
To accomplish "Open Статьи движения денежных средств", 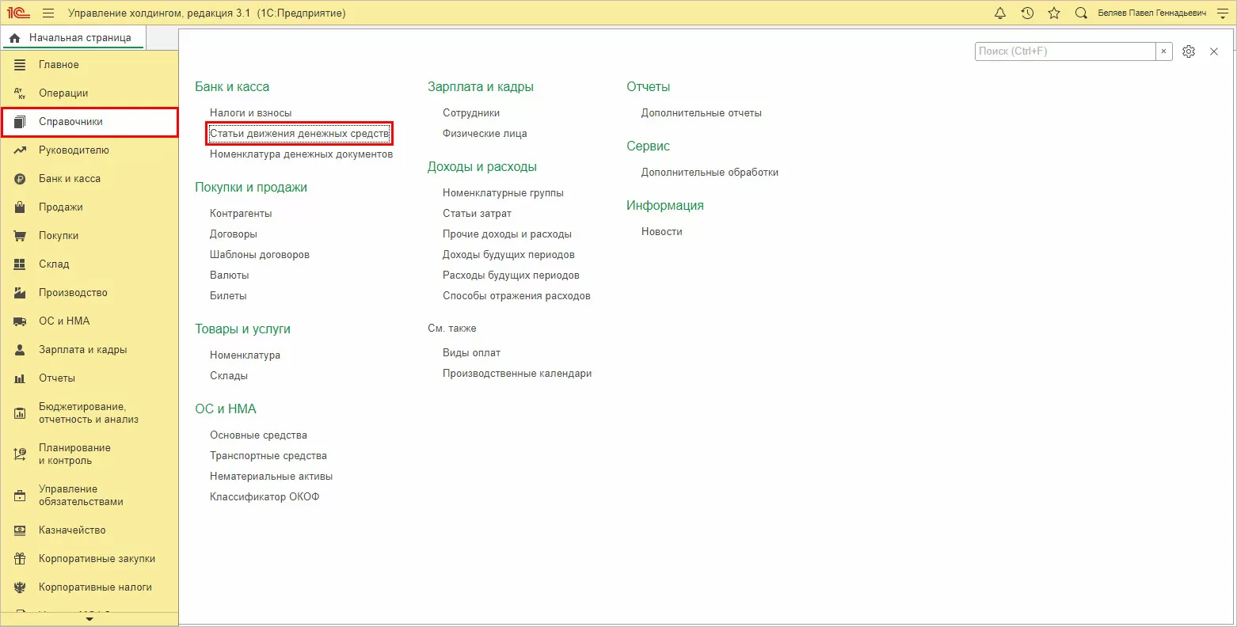I will point(299,134).
